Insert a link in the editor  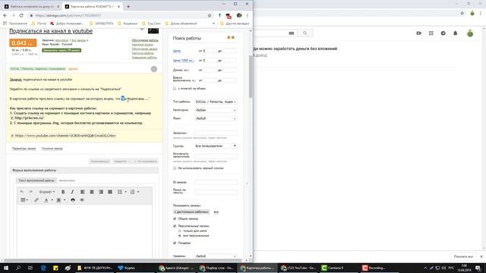36,200
